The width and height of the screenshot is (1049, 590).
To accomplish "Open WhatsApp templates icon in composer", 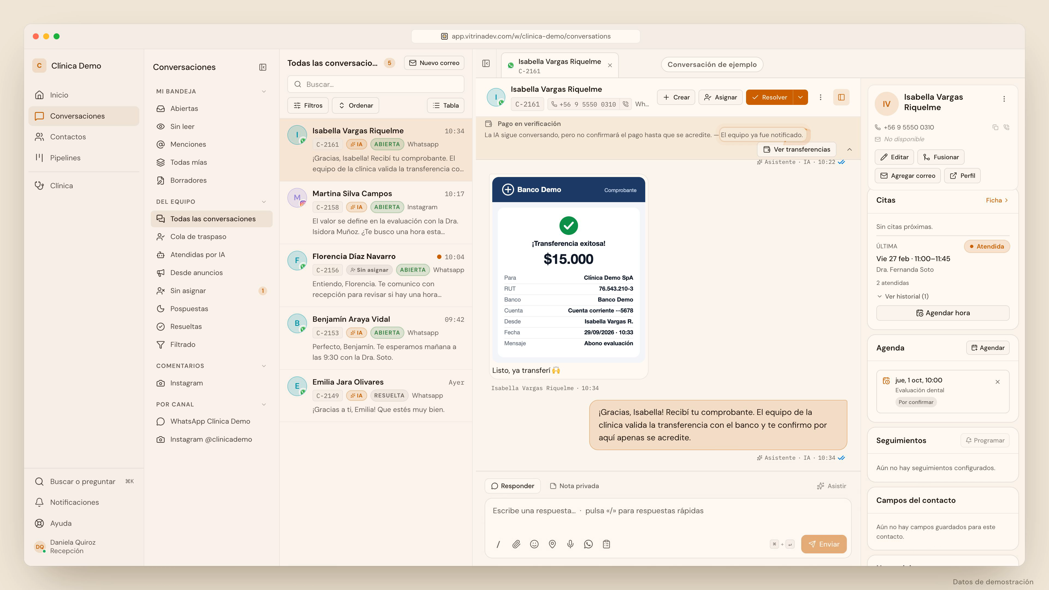I will point(588,544).
